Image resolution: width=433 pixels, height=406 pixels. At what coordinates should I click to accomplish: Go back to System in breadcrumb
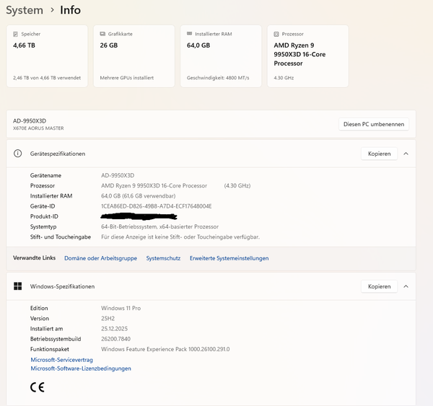pyautogui.click(x=24, y=10)
